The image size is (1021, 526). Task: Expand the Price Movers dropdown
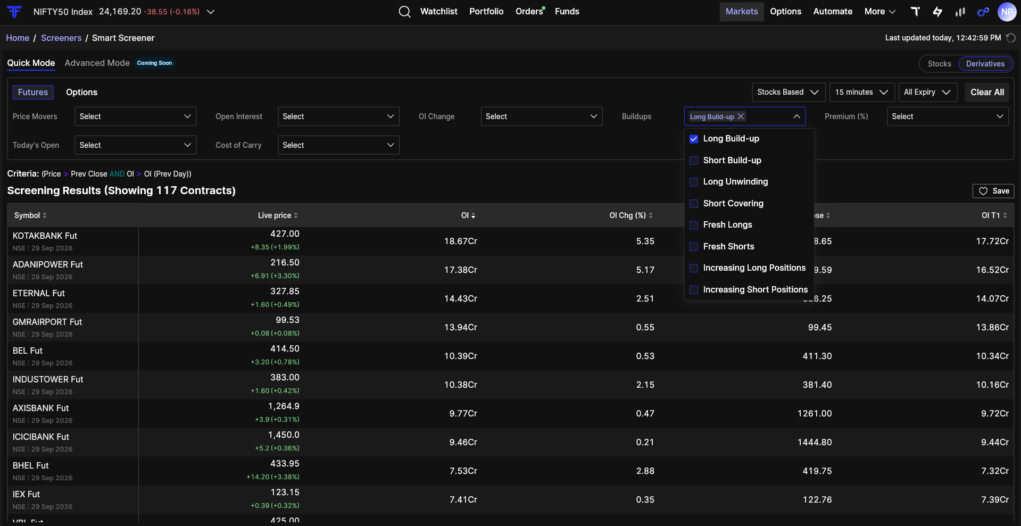coord(136,116)
